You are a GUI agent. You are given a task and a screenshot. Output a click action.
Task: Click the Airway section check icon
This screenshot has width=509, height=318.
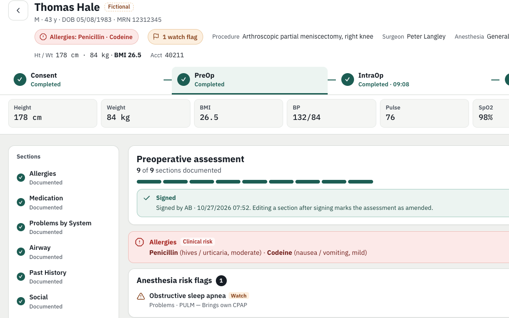coord(21,252)
